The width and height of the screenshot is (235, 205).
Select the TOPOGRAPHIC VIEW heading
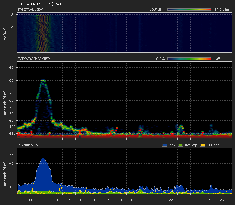click(34, 59)
